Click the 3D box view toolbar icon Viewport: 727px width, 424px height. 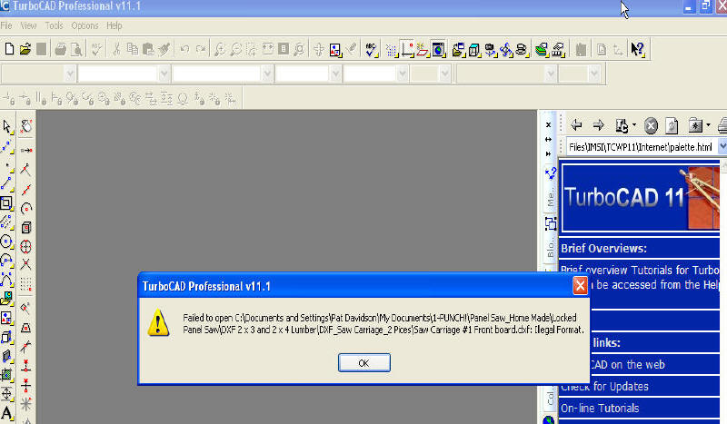[473, 50]
